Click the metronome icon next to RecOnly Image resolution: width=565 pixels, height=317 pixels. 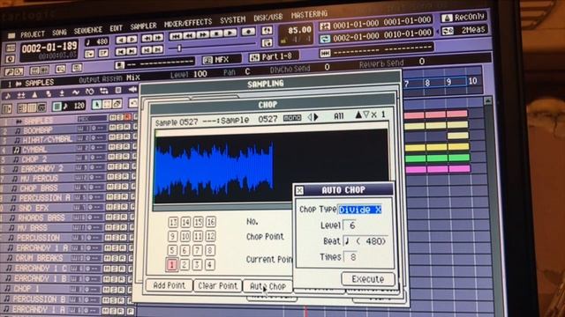pos(447,18)
